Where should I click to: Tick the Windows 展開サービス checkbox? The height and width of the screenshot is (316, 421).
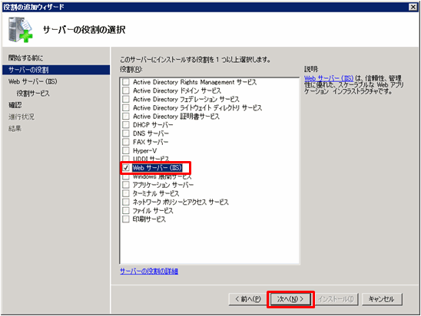click(x=126, y=177)
